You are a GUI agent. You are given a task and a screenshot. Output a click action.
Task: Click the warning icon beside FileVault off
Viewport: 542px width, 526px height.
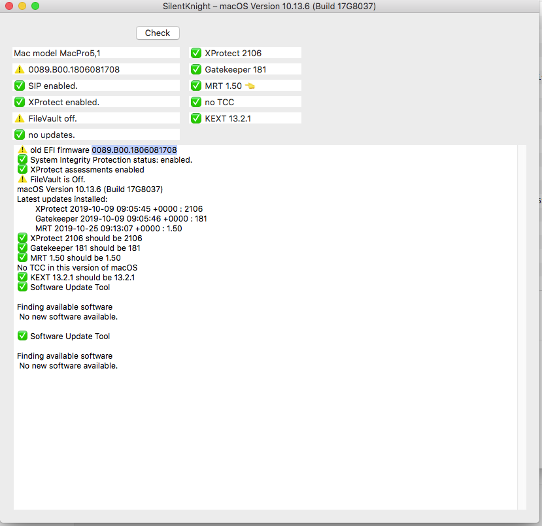click(20, 118)
